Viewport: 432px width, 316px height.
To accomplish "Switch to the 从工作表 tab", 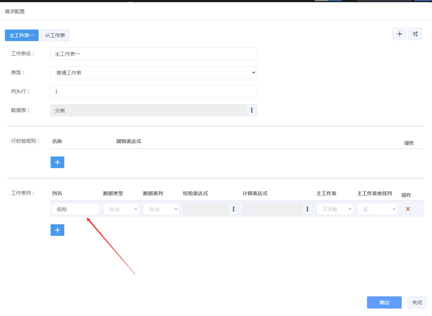I will pyautogui.click(x=55, y=35).
